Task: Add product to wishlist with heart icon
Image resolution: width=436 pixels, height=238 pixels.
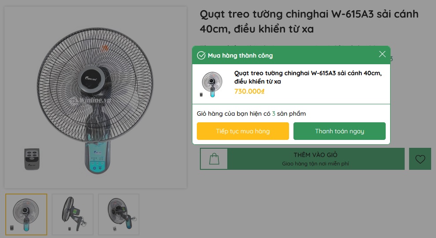Action: click(x=420, y=159)
